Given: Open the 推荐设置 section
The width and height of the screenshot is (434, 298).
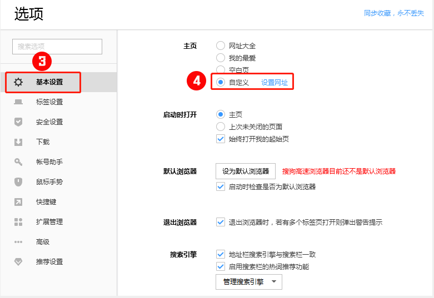Looking at the screenshot, I should pyautogui.click(x=49, y=262).
